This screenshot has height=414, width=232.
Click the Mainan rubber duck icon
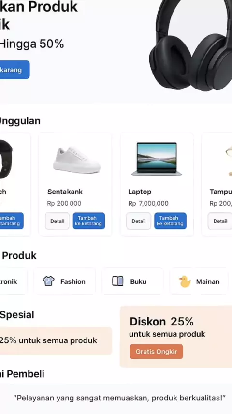coord(185,281)
